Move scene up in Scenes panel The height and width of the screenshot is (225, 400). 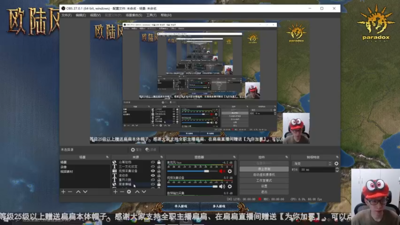pyautogui.click(x=78, y=191)
